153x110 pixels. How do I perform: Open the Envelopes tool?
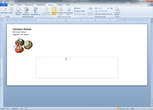click(4, 11)
